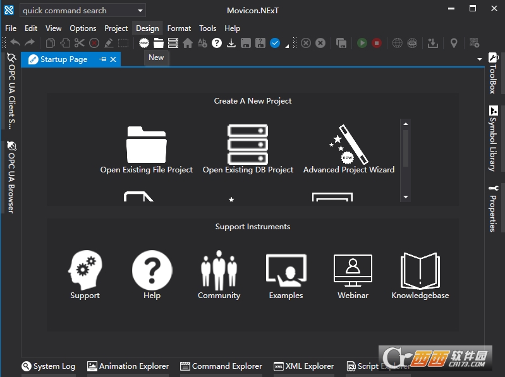The width and height of the screenshot is (505, 377).
Task: Open the Design menu
Action: click(x=147, y=28)
